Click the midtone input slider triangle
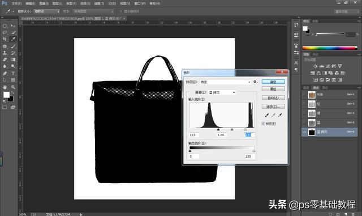The width and height of the screenshot is (362, 216). point(232,130)
